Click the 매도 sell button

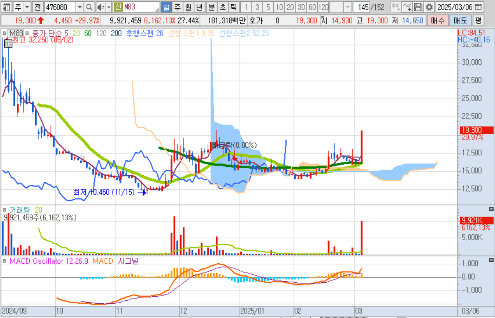460,21
